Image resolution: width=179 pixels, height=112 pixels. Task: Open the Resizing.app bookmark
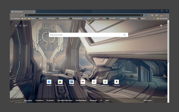(132, 18)
